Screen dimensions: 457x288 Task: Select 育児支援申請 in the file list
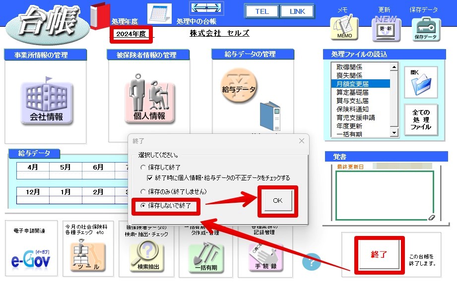[x=361, y=117]
